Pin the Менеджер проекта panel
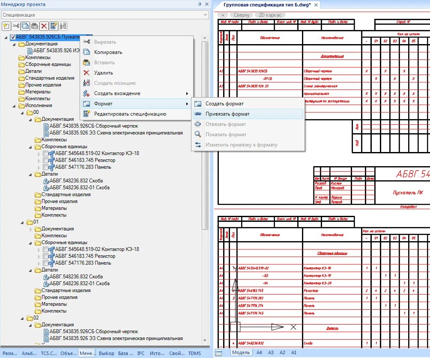 (200, 4)
